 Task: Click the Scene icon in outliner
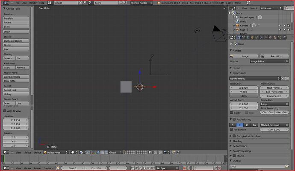[x=233, y=13]
